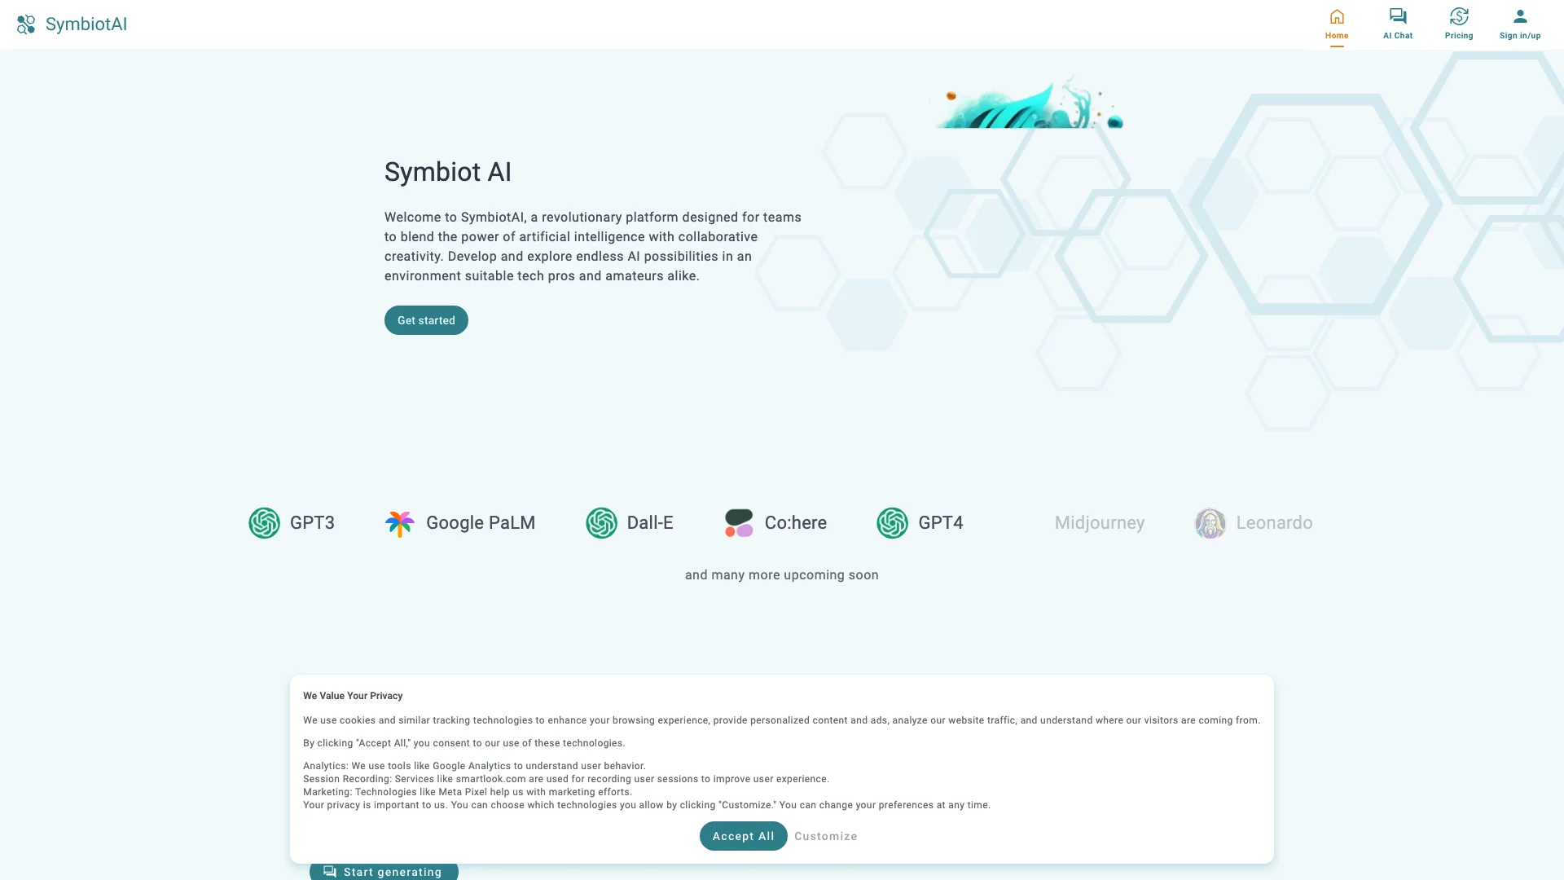Select the Home tab in navigation
The height and width of the screenshot is (880, 1564).
1335,24
